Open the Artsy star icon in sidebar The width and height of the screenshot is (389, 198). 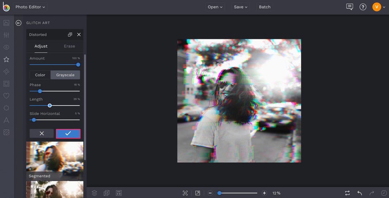[x=6, y=60]
